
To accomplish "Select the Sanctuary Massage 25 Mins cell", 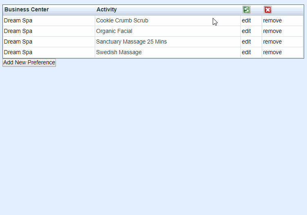I will [x=168, y=42].
